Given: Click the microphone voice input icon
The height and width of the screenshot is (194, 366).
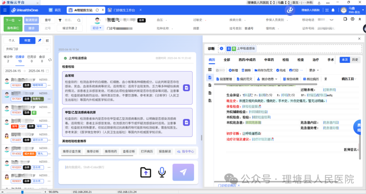Looking at the screenshot, I should pos(162,172).
